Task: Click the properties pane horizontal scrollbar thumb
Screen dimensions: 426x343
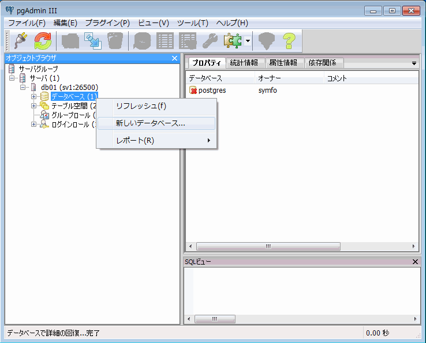Action: point(268,246)
